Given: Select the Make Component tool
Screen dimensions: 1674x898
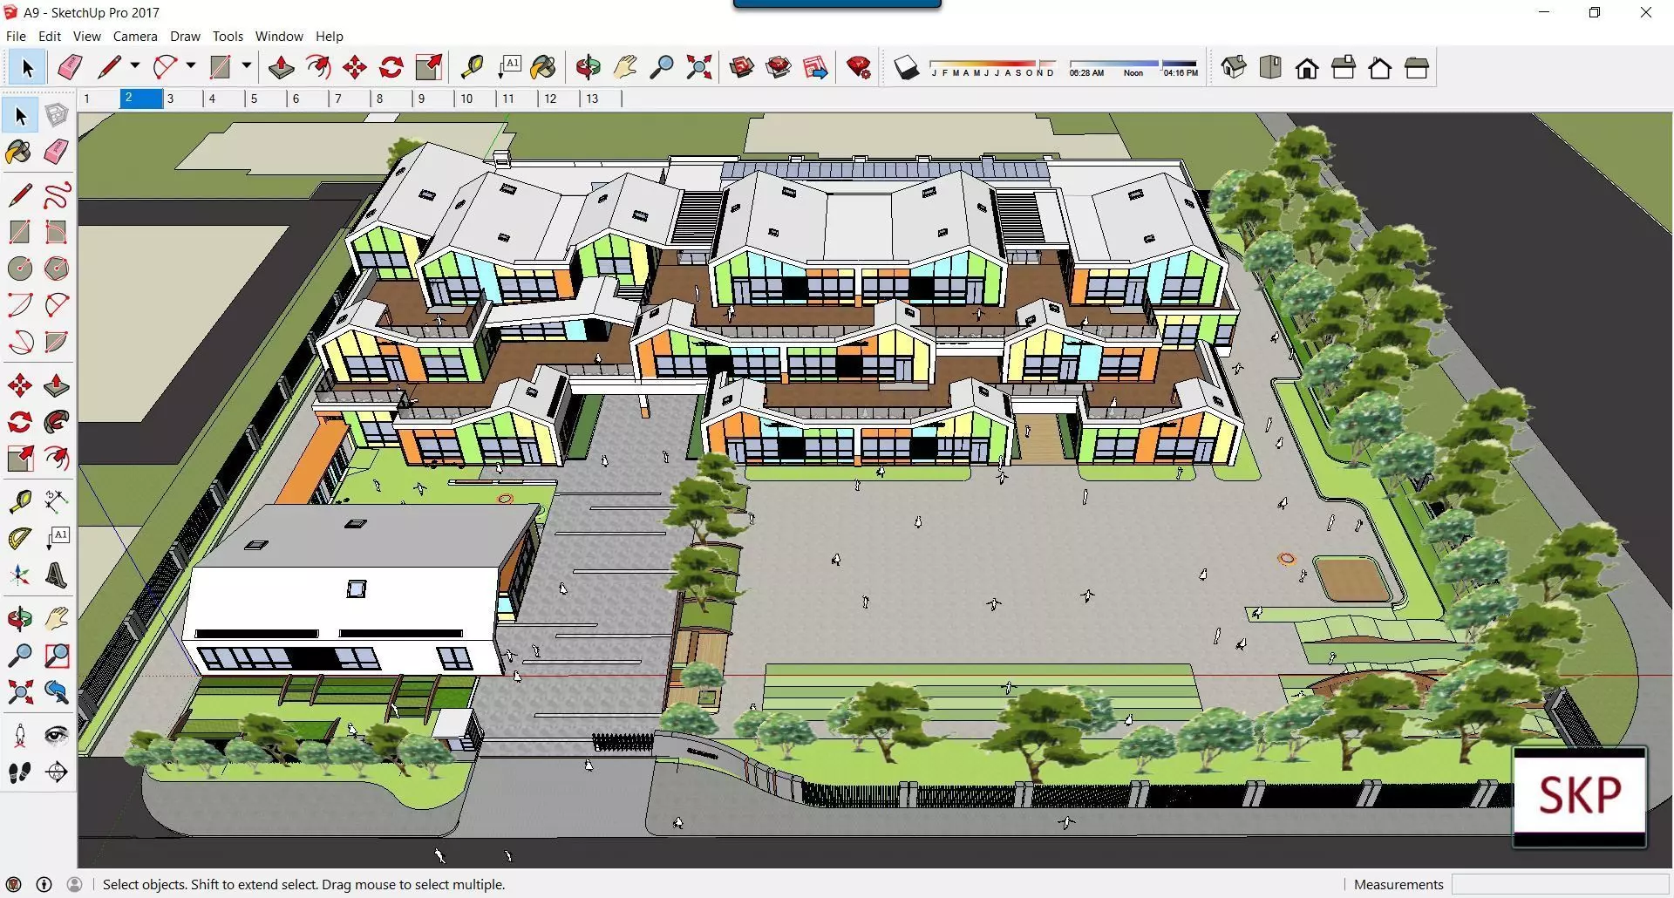Looking at the screenshot, I should (x=57, y=115).
